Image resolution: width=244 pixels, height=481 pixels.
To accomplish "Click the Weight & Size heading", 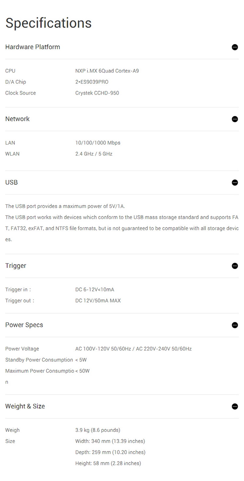I will 25,406.
